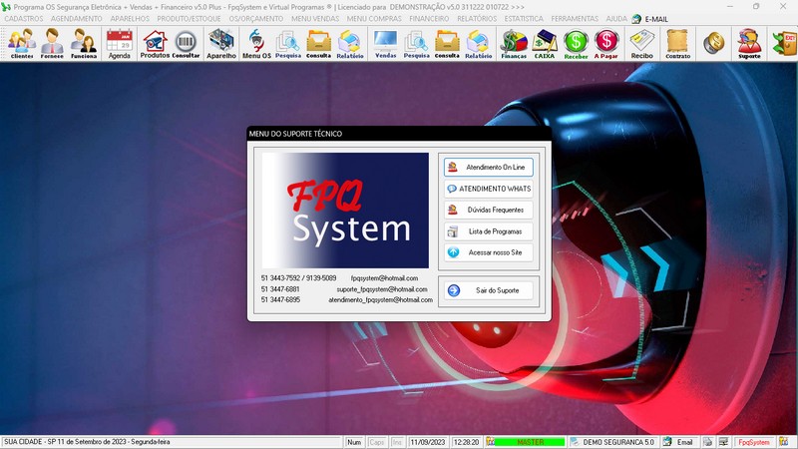The image size is (798, 449).
Task: Click the Recibo toolbar icon
Action: (x=641, y=43)
